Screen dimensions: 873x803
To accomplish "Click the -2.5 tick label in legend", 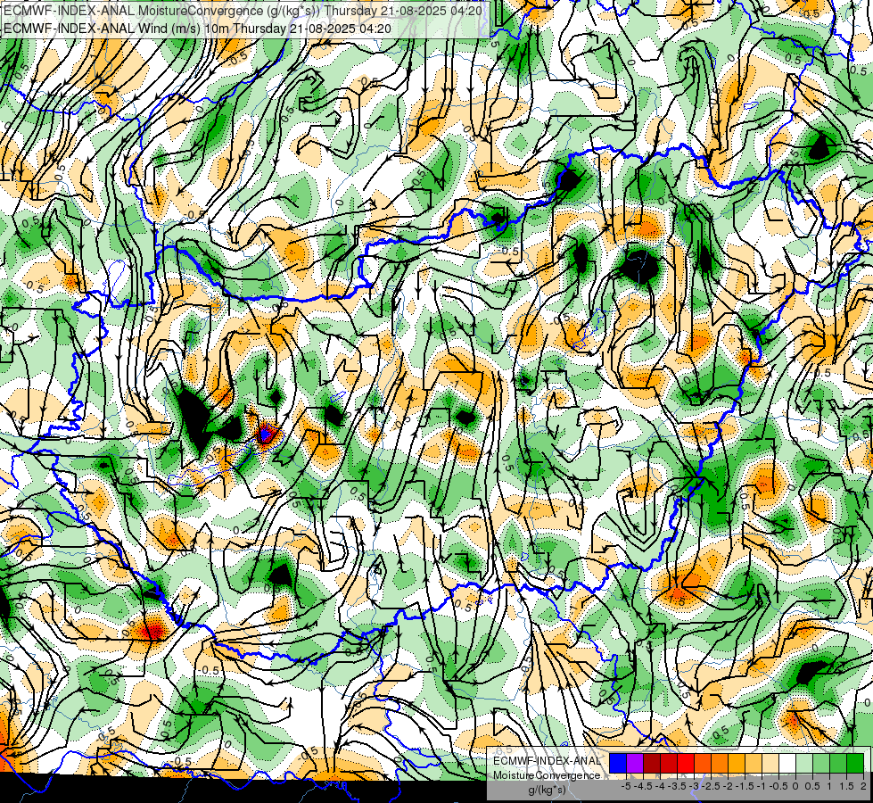I will tap(711, 786).
